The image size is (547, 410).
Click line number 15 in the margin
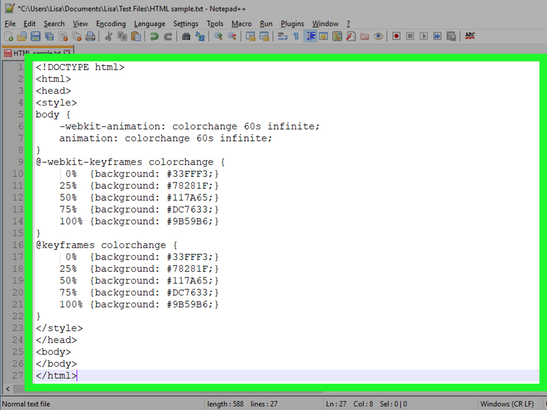point(17,233)
